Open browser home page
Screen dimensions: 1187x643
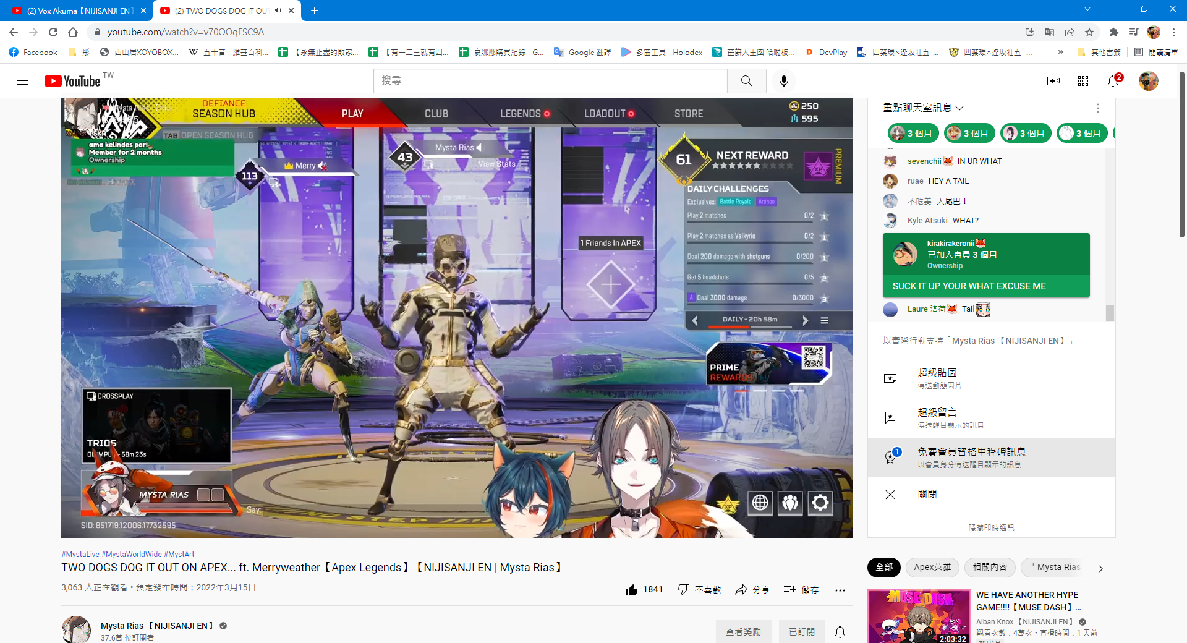coord(73,32)
